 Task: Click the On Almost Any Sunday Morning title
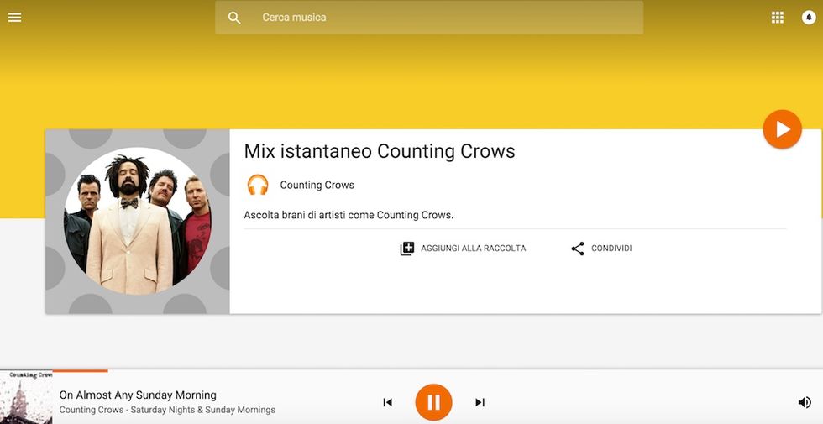pyautogui.click(x=138, y=395)
